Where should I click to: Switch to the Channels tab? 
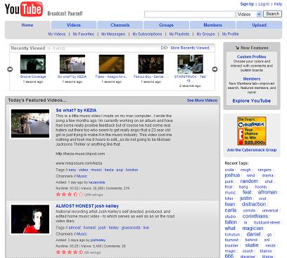120,25
